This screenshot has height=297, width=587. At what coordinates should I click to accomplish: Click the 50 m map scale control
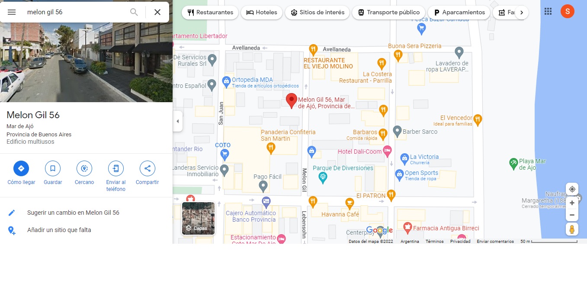(x=549, y=241)
